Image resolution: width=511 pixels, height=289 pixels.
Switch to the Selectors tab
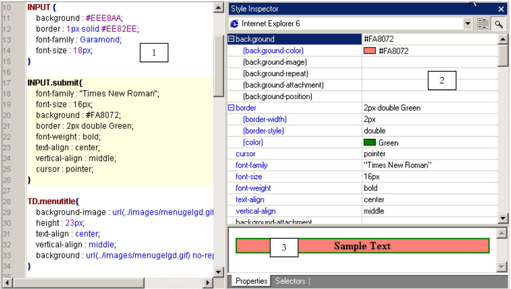pos(290,281)
